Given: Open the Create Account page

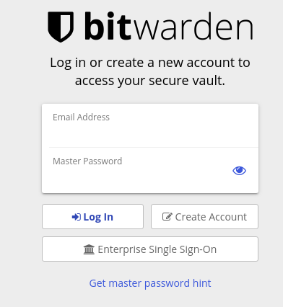Looking at the screenshot, I should (x=204, y=216).
